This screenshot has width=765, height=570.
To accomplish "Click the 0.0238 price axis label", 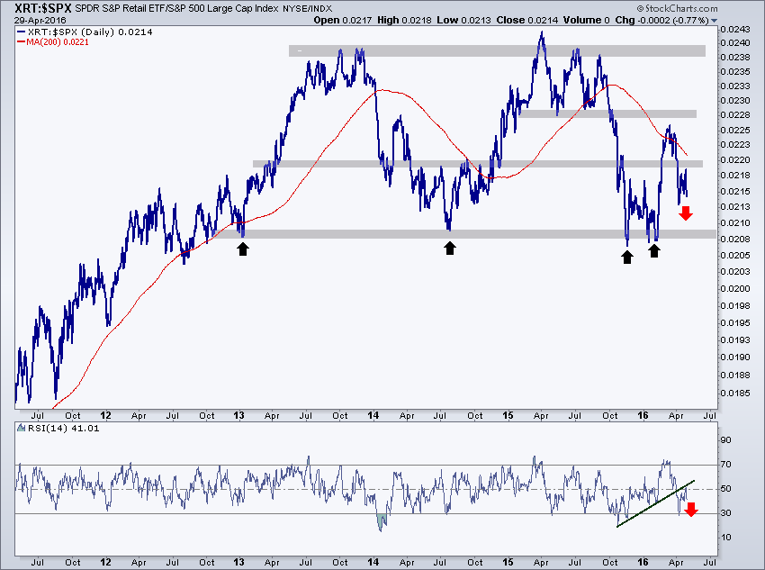I will click(734, 57).
